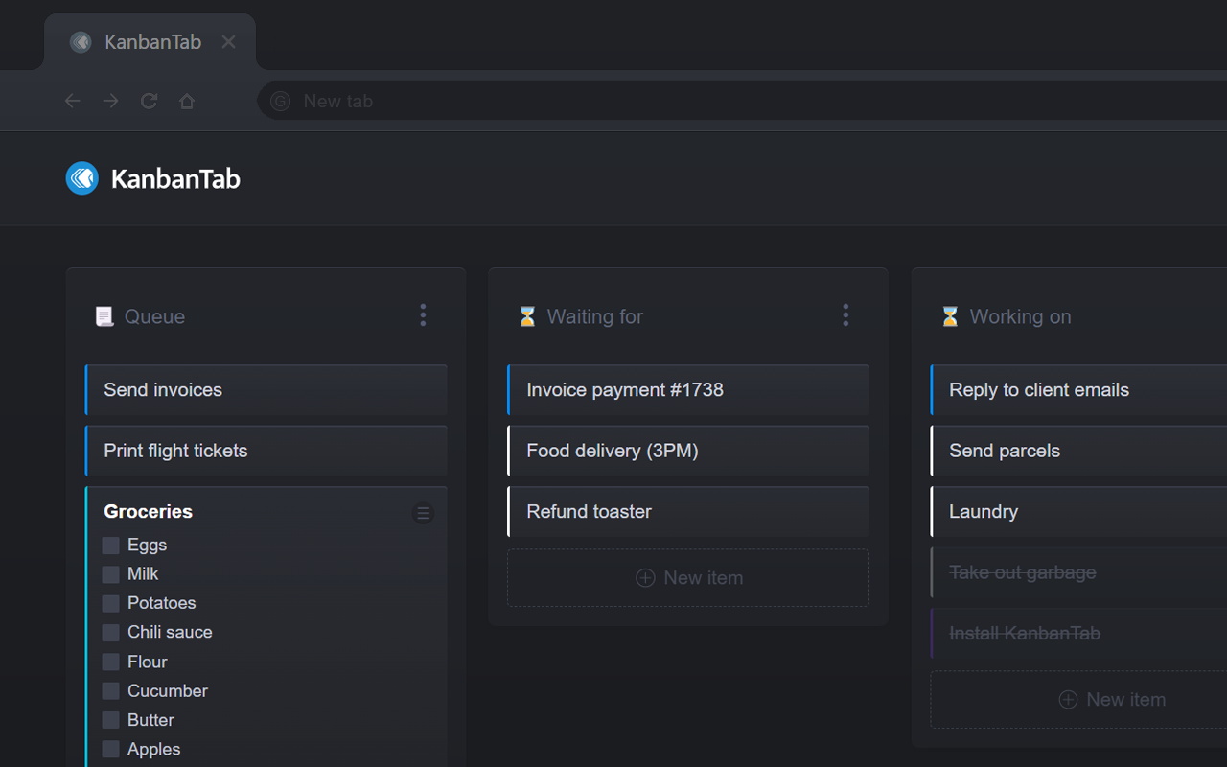Open the Send parcels card
Screen dimensions: 1227x767
[1078, 451]
